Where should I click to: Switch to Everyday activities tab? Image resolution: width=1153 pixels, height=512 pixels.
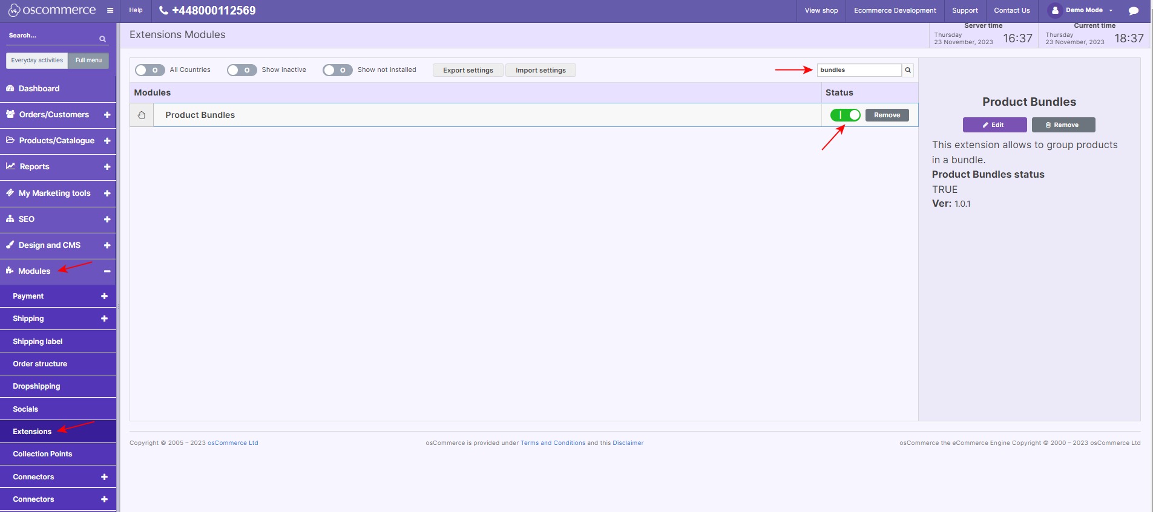coord(37,60)
